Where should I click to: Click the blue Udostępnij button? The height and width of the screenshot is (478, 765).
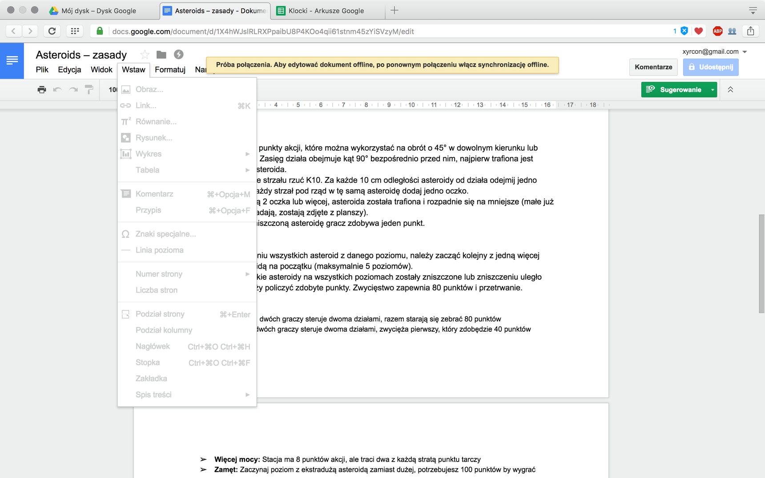(711, 67)
